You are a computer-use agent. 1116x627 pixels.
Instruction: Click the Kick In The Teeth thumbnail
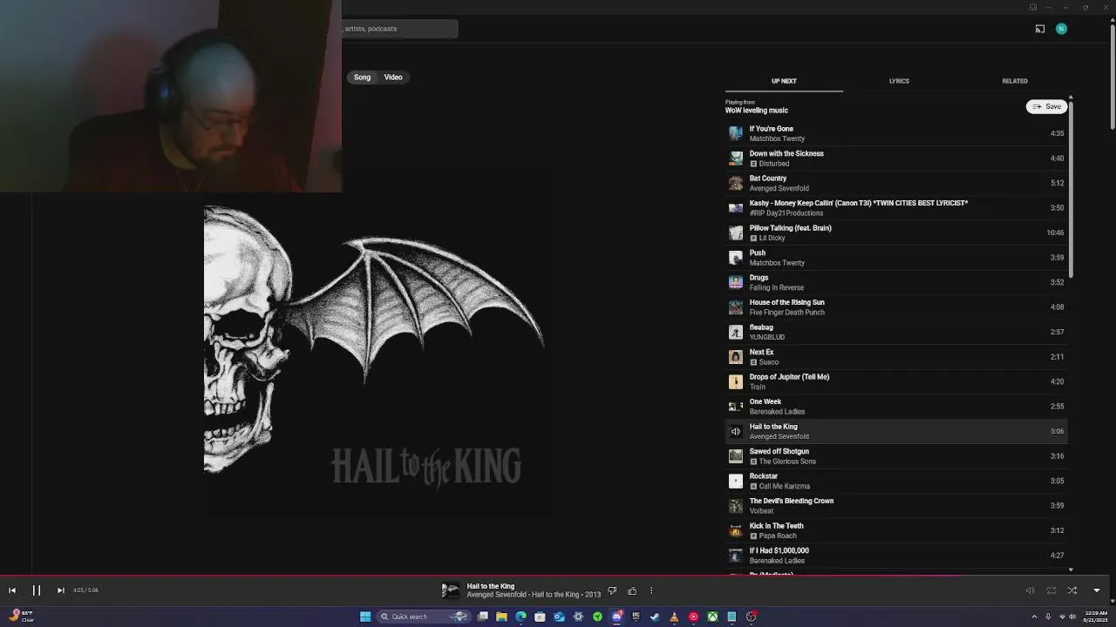[736, 530]
